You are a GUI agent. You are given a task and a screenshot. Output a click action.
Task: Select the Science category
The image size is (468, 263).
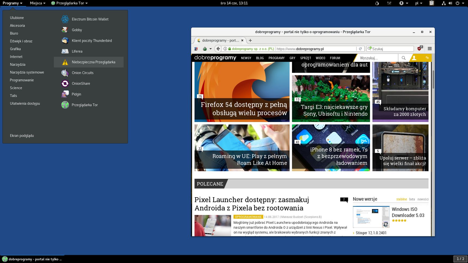point(16,88)
